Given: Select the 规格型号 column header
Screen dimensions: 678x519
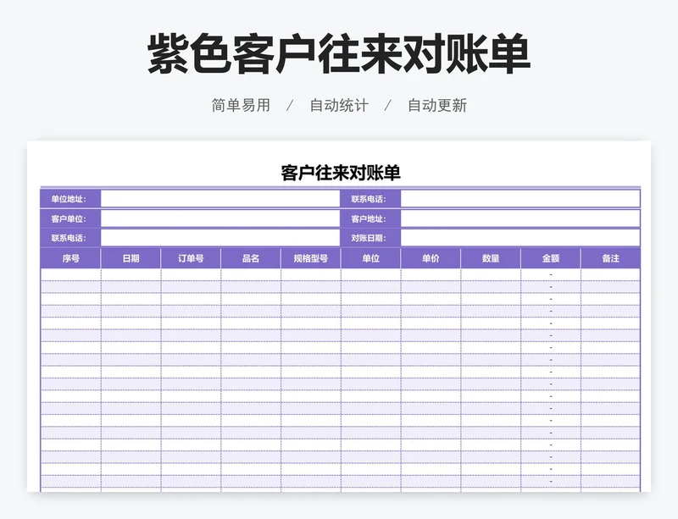Looking at the screenshot, I should click(311, 258).
